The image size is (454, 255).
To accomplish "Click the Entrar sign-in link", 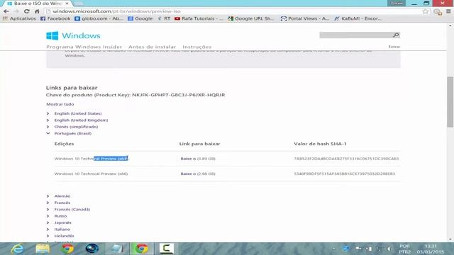I will point(394,47).
